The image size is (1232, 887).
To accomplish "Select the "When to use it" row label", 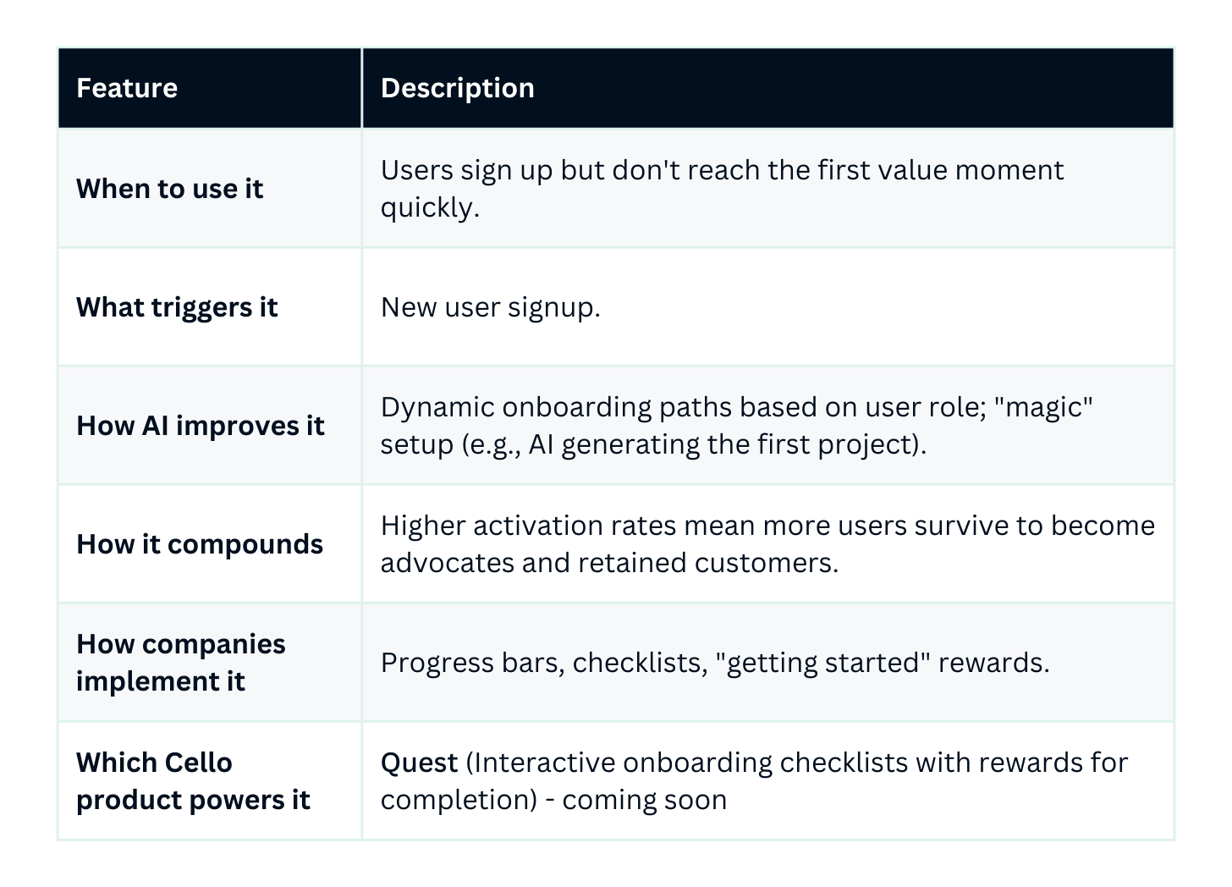I will coord(169,189).
